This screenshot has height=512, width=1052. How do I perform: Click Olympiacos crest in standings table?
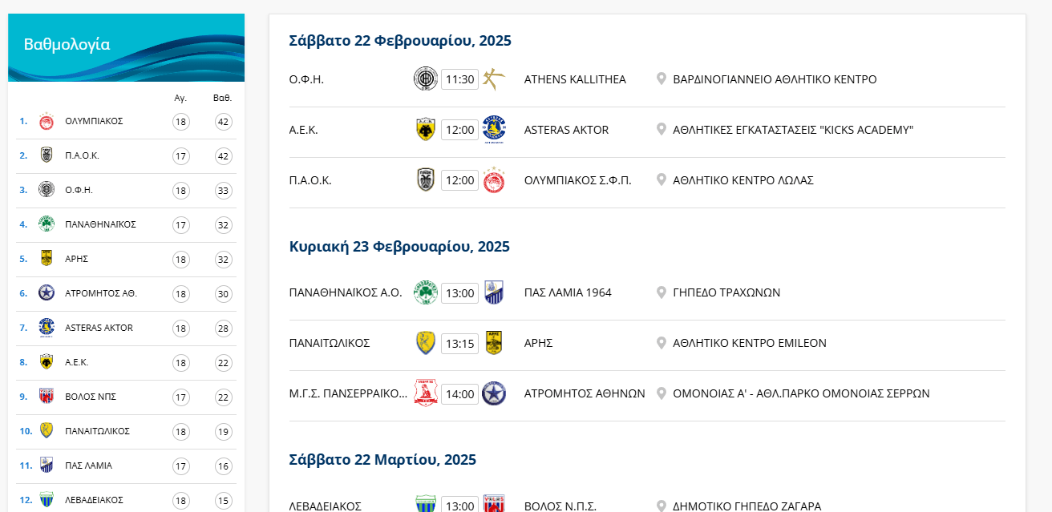(47, 121)
